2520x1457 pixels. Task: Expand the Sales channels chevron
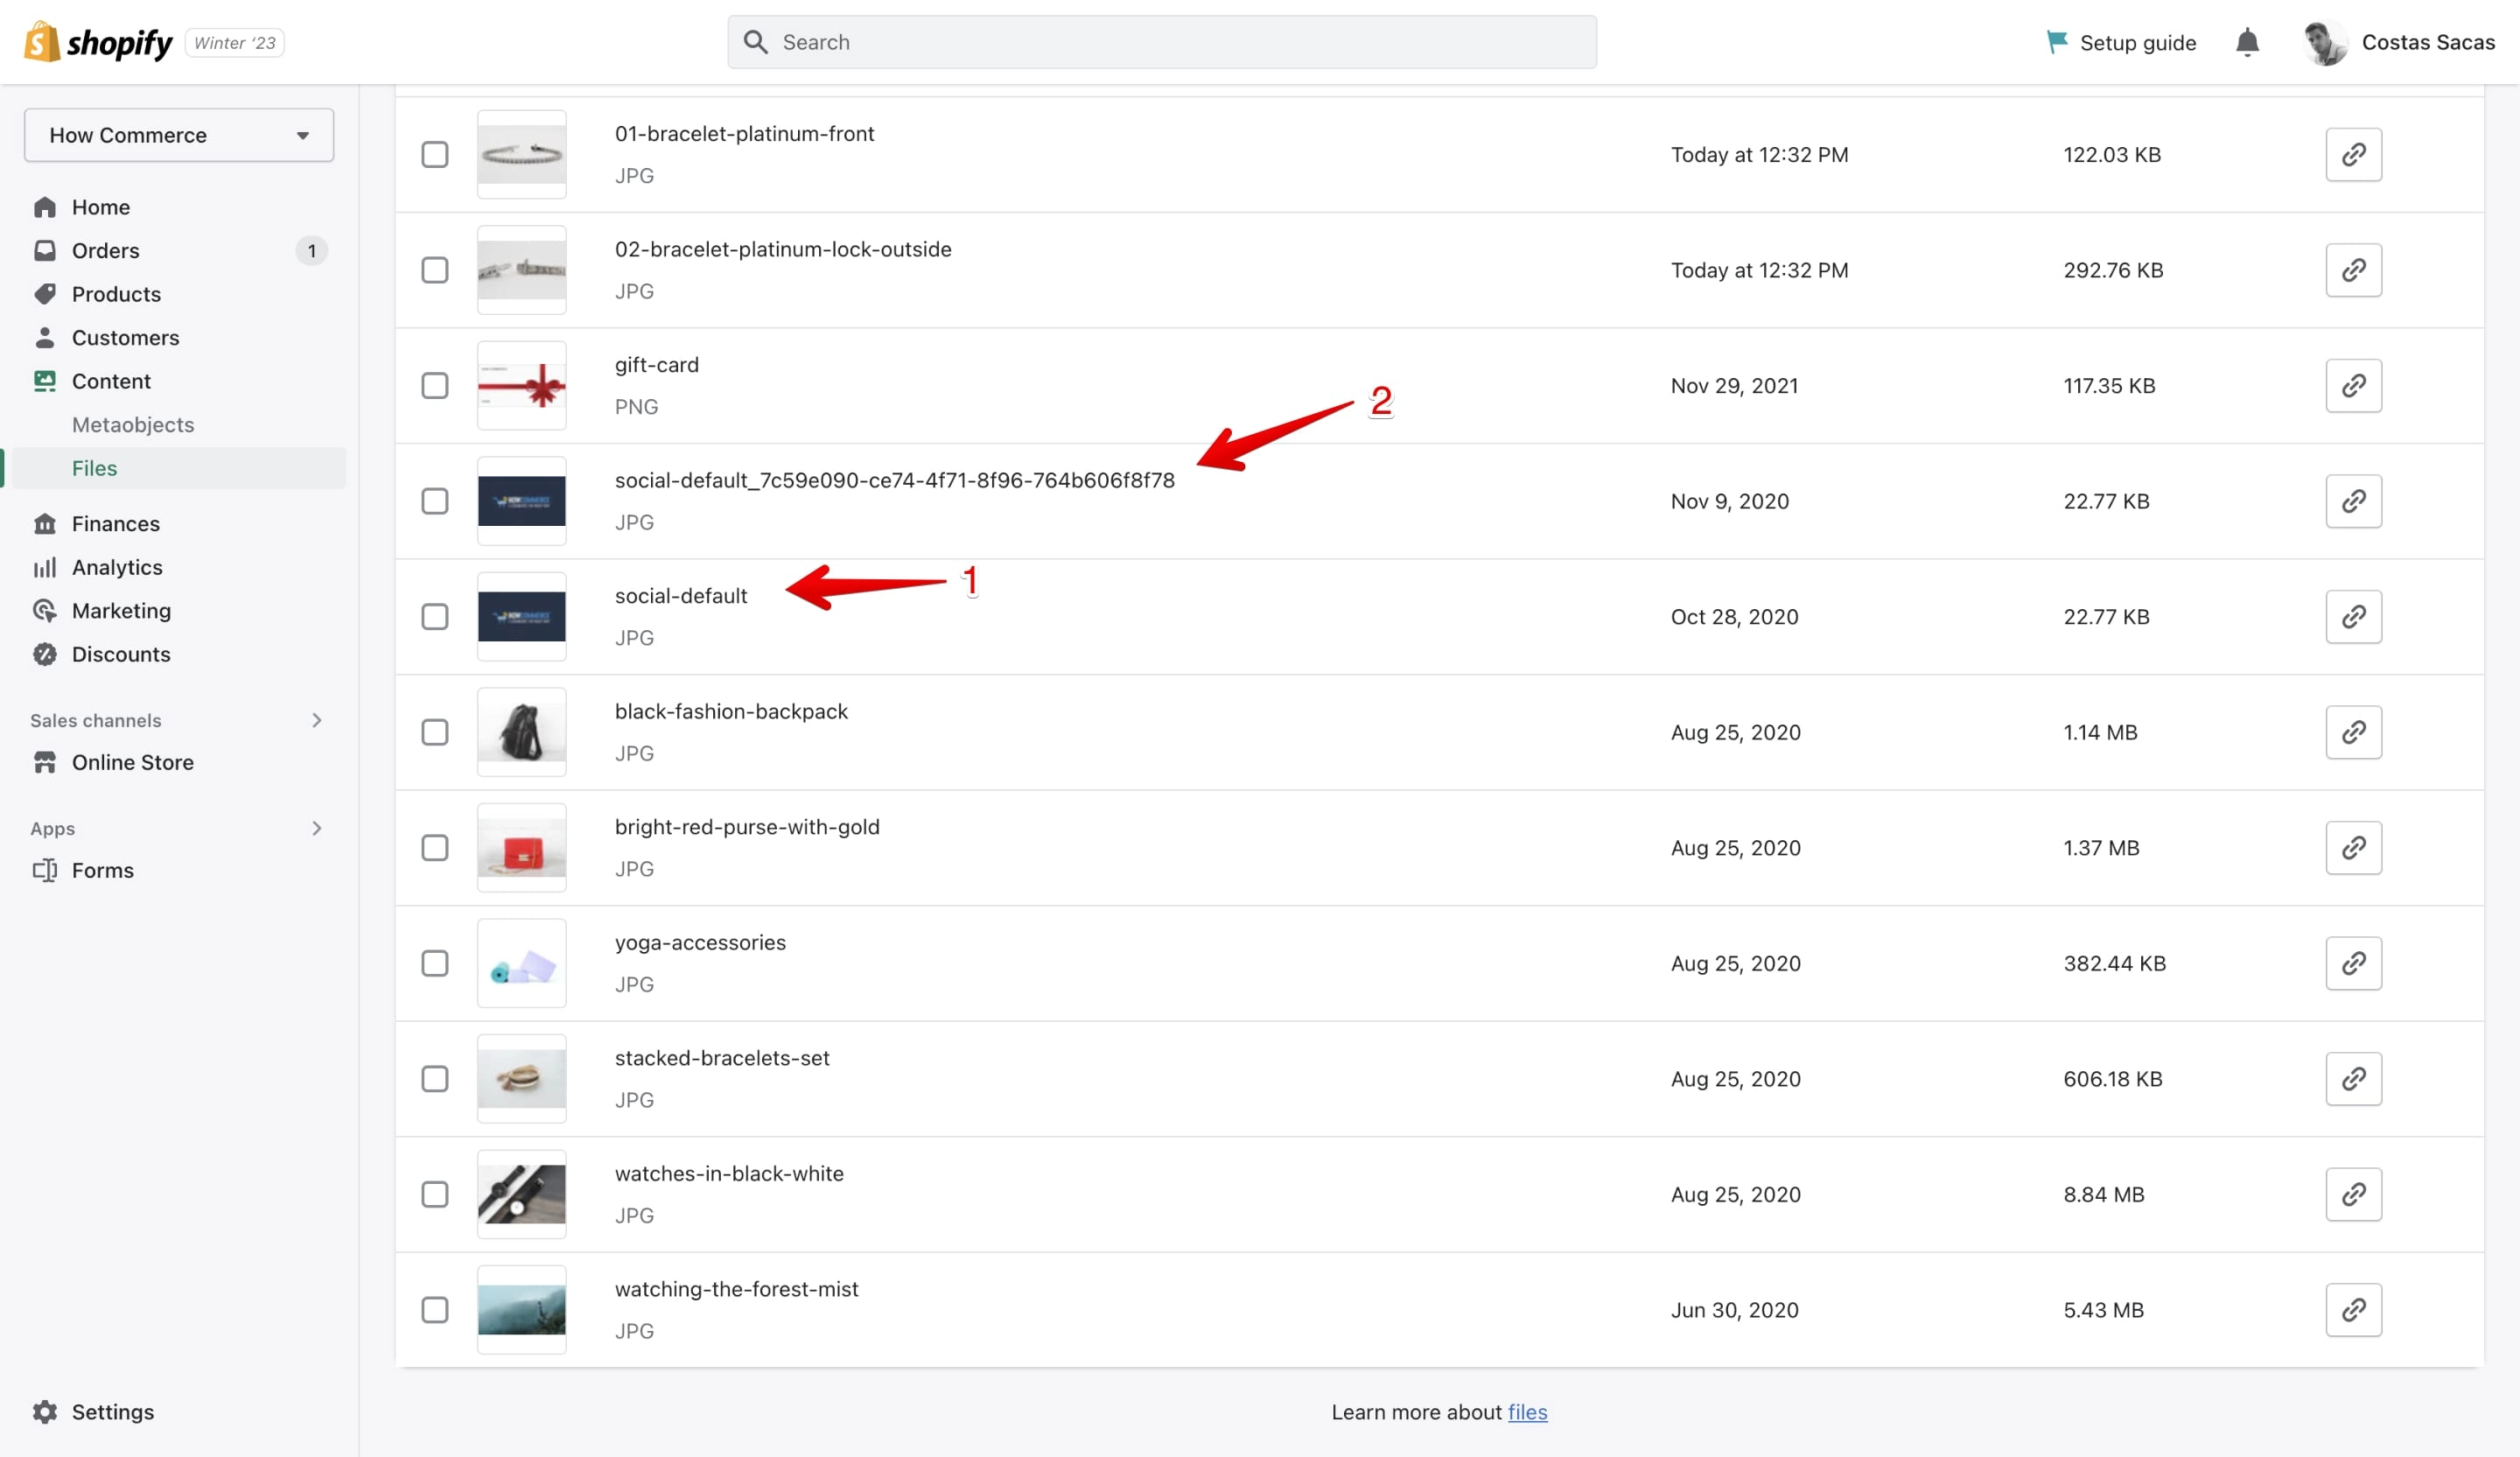click(x=316, y=720)
